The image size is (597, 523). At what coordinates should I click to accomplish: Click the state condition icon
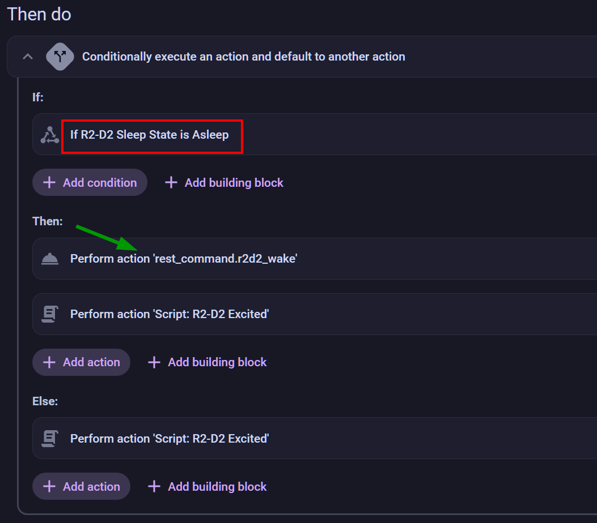point(50,135)
